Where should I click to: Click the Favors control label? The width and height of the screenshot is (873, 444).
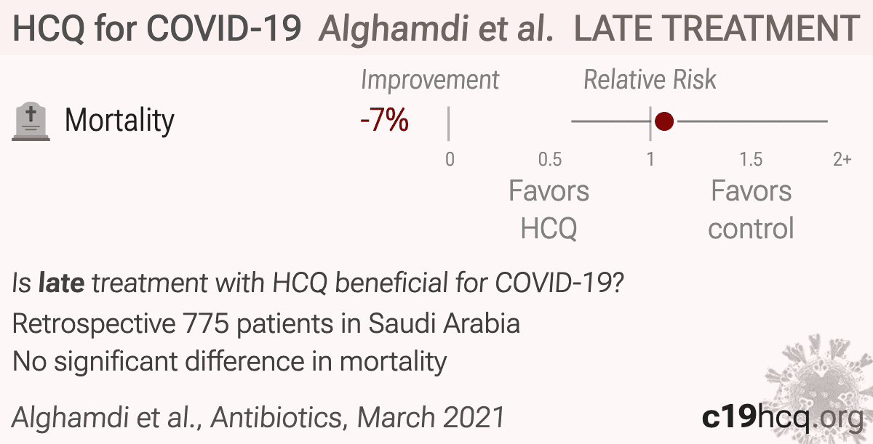tap(751, 210)
